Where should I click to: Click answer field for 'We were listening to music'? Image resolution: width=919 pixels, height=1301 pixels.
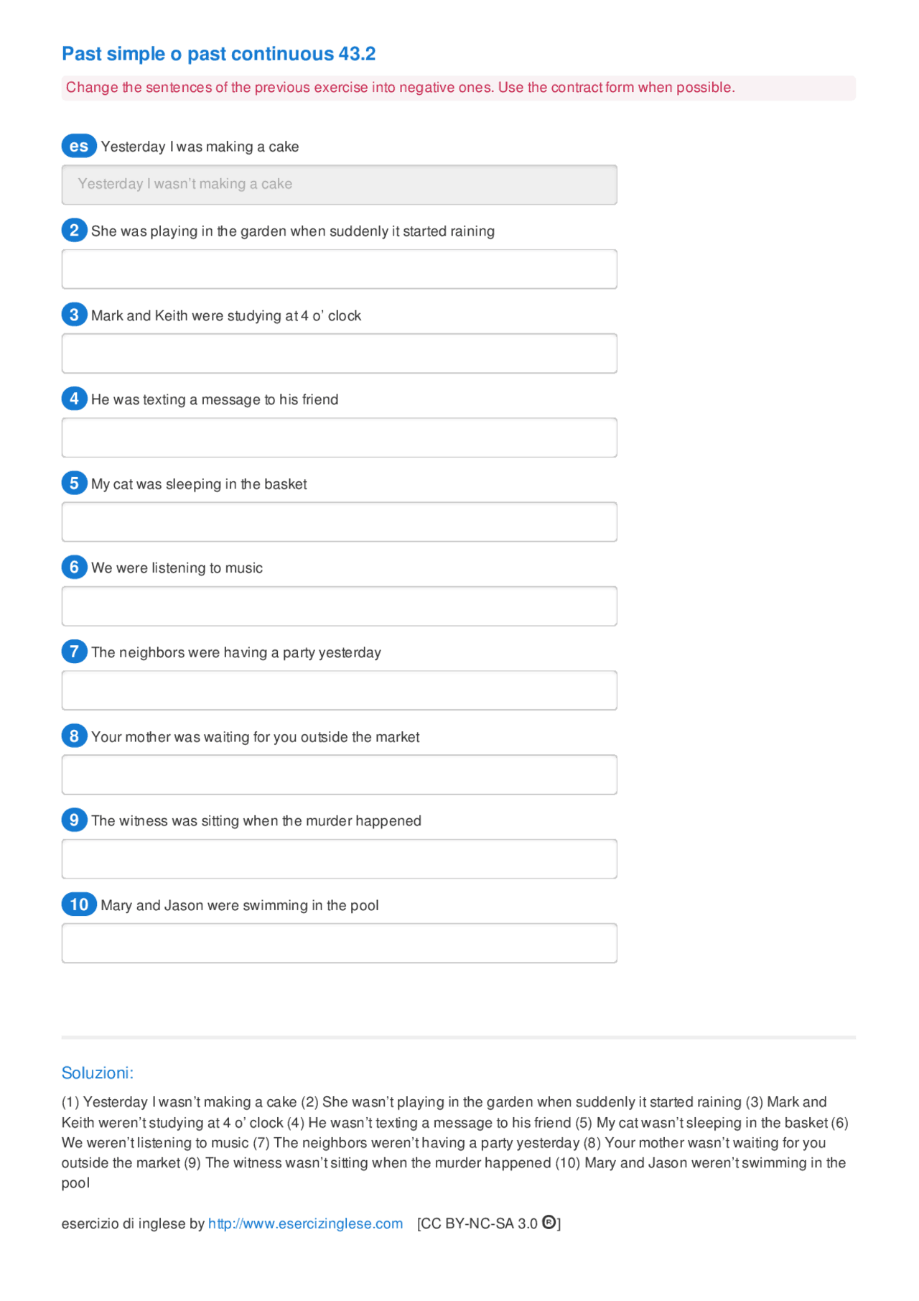pos(339,606)
